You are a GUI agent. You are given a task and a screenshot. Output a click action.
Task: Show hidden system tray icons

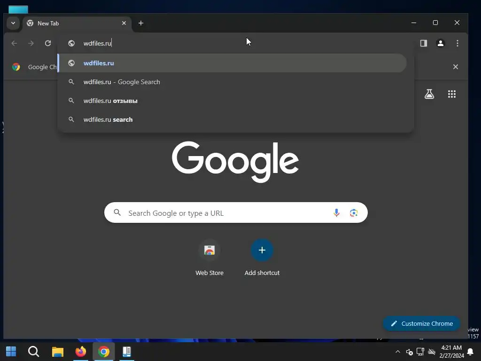click(397, 352)
